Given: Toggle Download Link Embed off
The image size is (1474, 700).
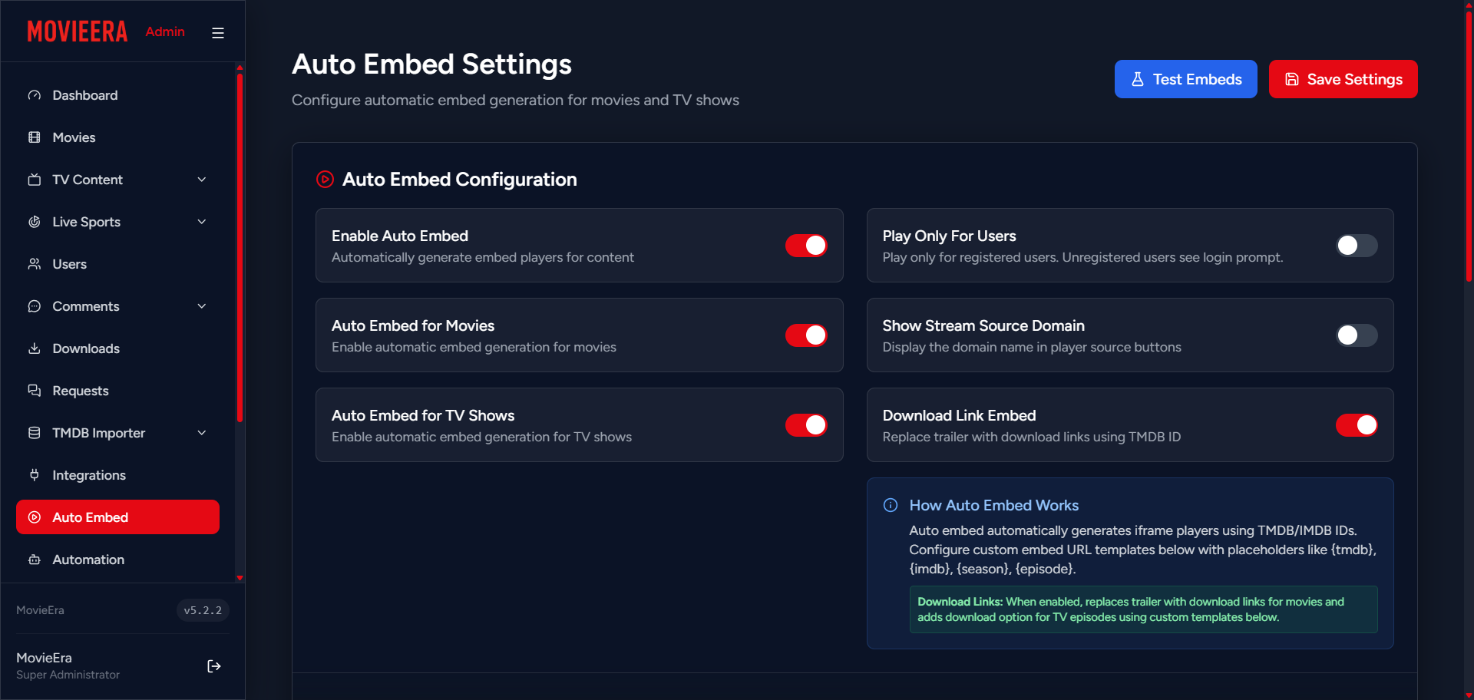Looking at the screenshot, I should (1356, 425).
